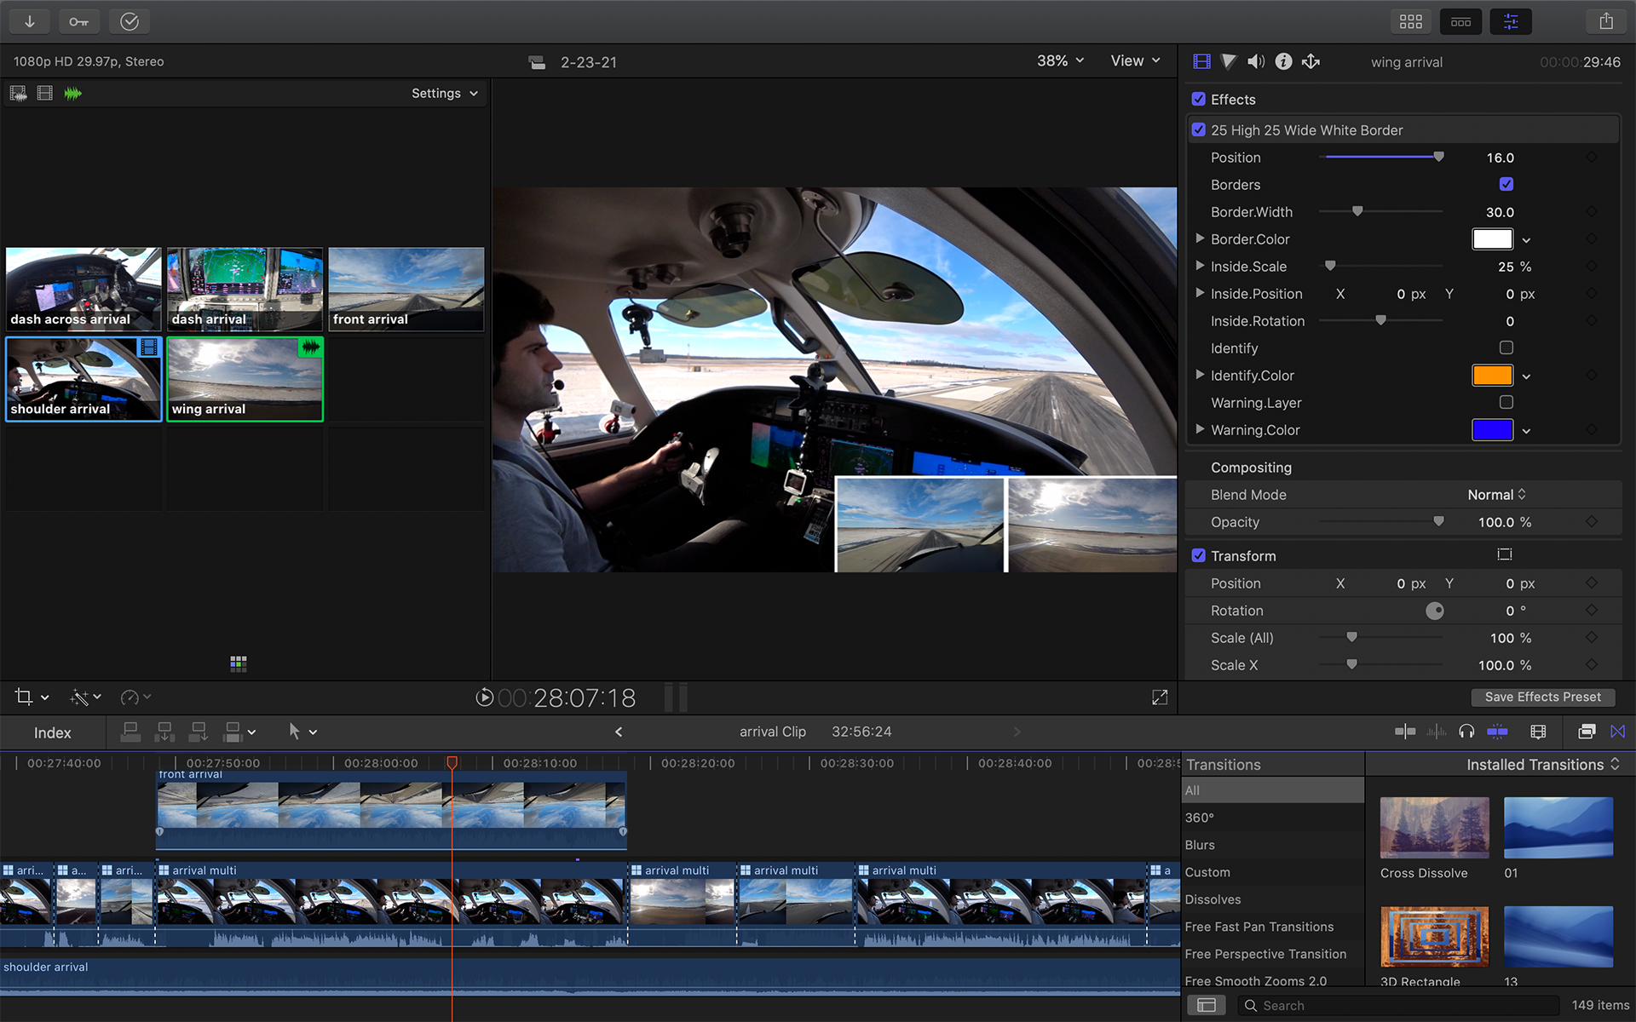1636x1022 pixels.
Task: Click Warning.Color blue swatch
Action: (1492, 430)
